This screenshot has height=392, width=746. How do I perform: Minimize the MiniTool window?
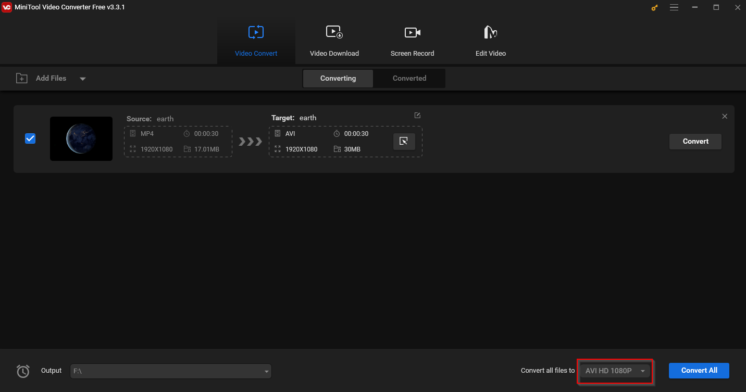[695, 7]
